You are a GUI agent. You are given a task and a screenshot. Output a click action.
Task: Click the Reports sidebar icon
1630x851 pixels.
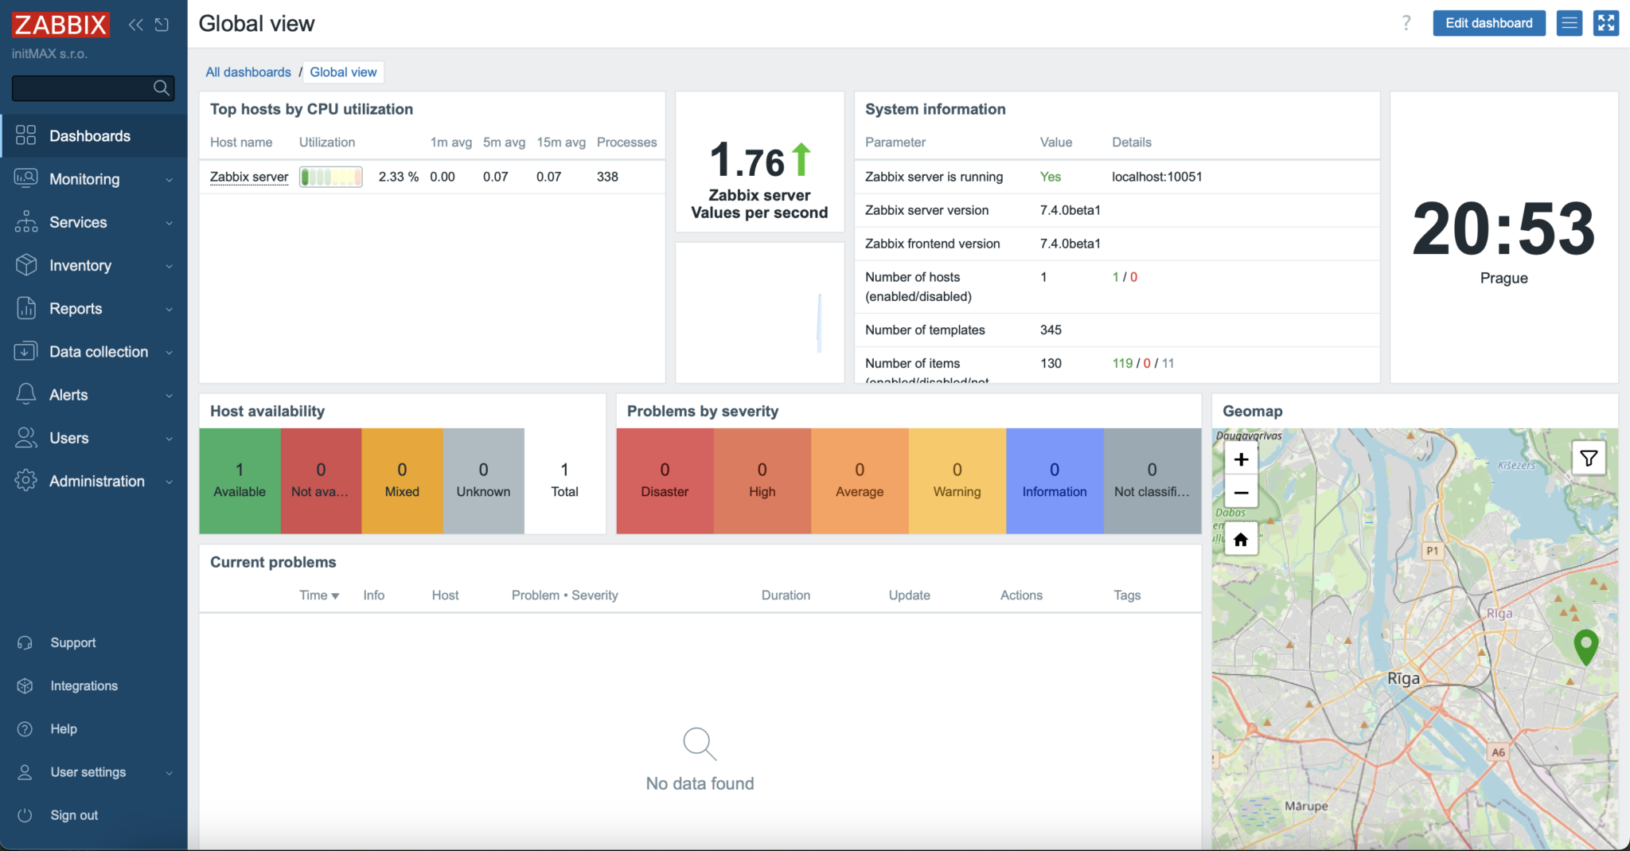25,308
